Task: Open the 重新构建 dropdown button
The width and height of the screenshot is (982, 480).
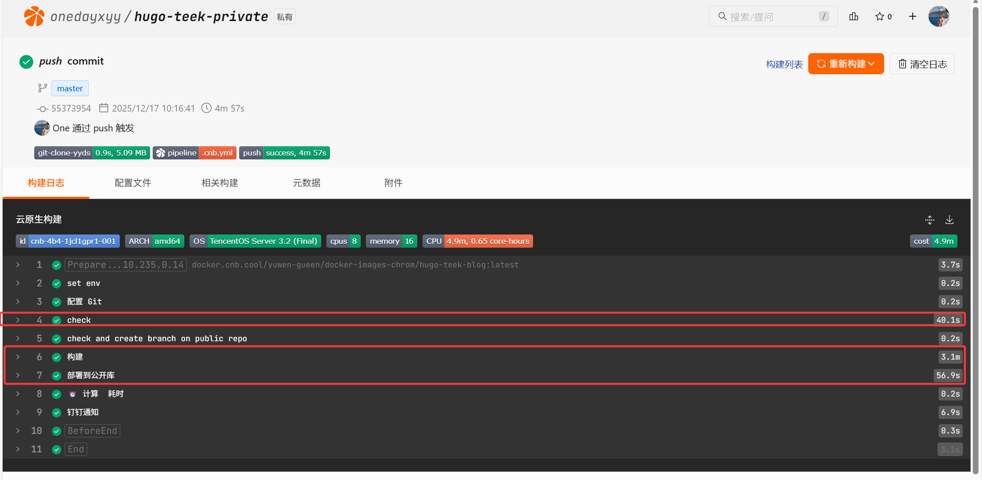Action: pos(846,64)
